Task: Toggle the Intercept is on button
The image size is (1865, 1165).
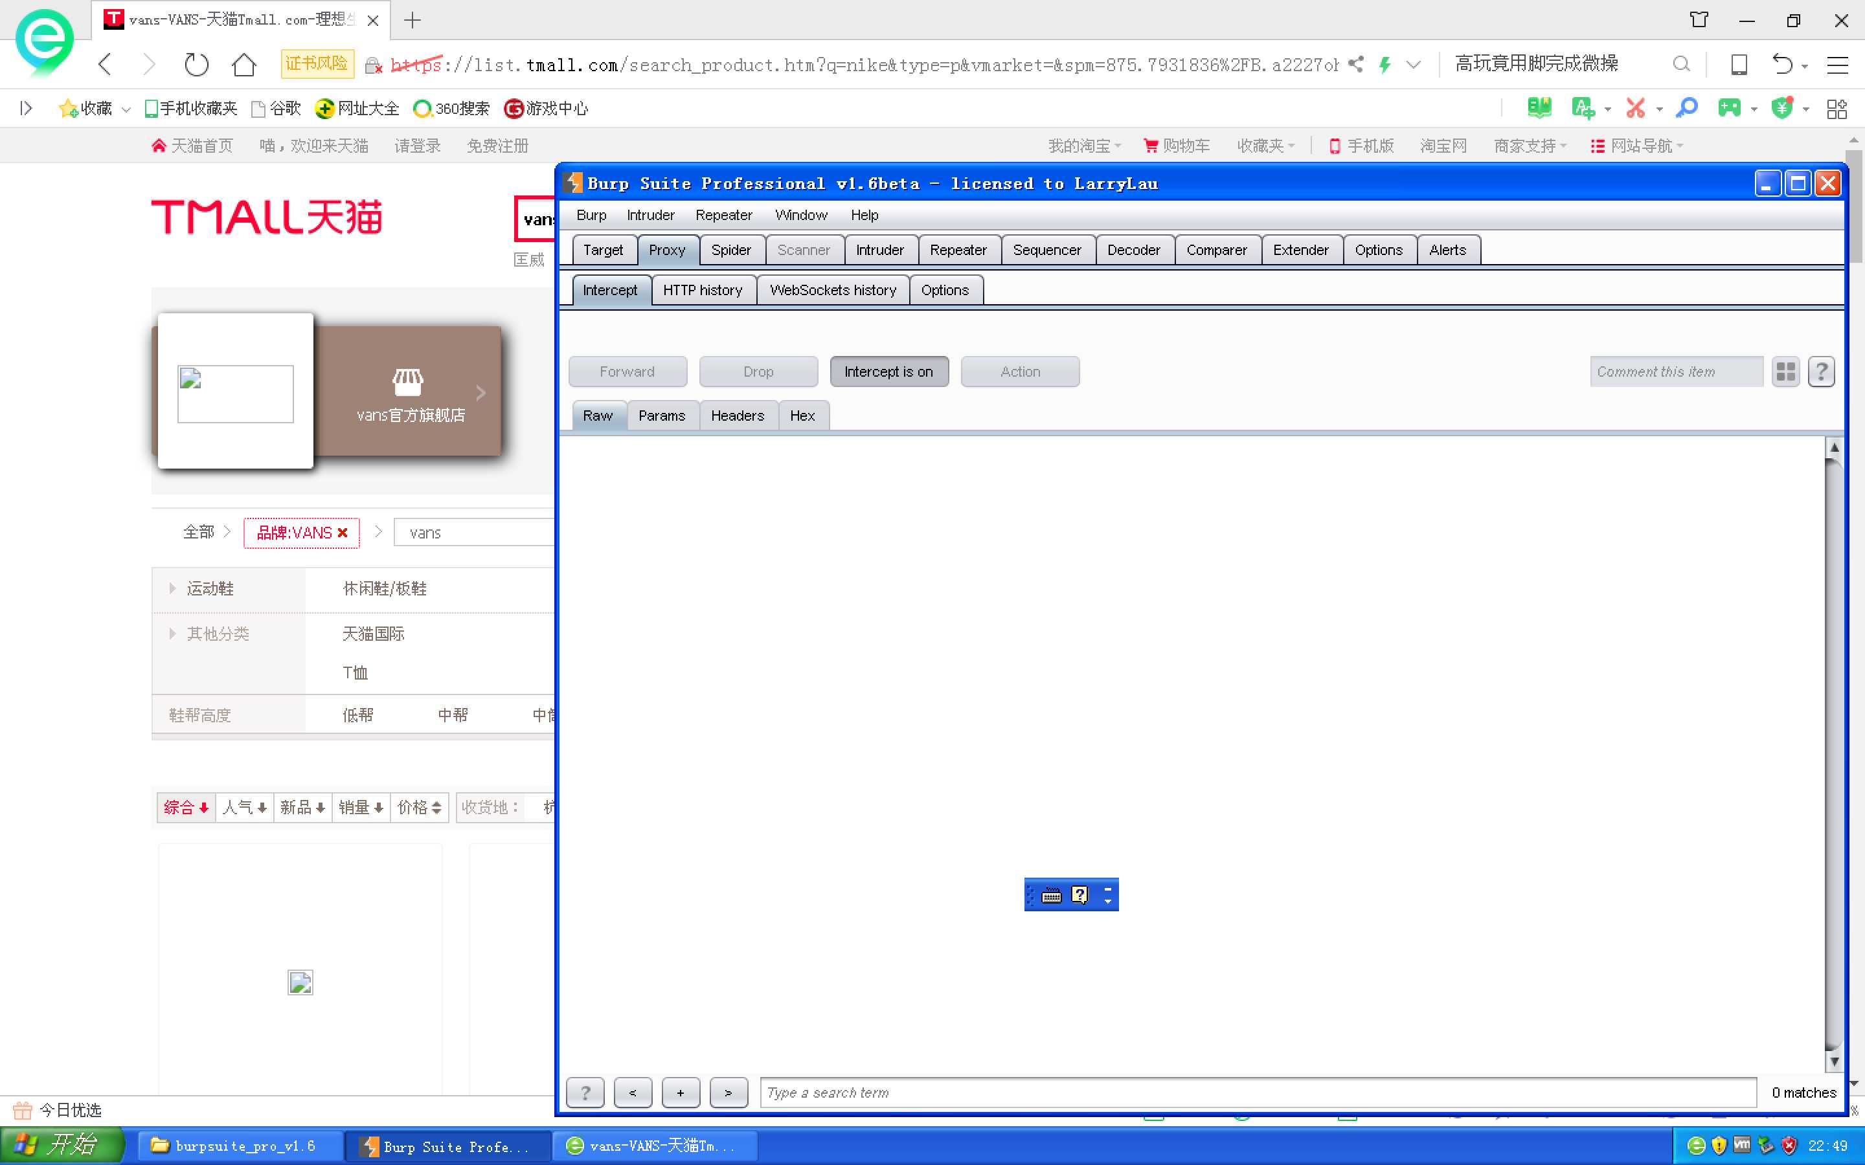Action: coord(888,372)
